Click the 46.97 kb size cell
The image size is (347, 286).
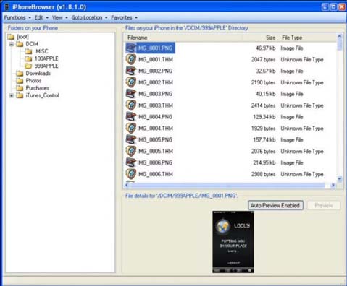[x=266, y=48]
